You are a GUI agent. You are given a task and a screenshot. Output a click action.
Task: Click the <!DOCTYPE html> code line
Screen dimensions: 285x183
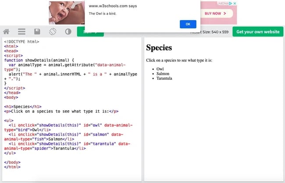[21, 42]
